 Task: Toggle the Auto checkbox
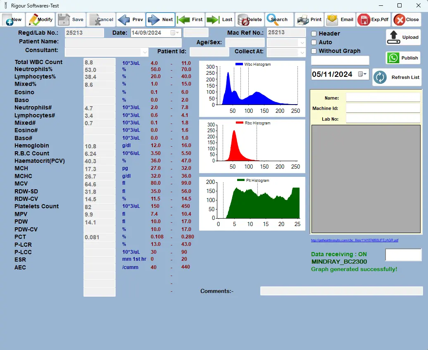tap(314, 42)
